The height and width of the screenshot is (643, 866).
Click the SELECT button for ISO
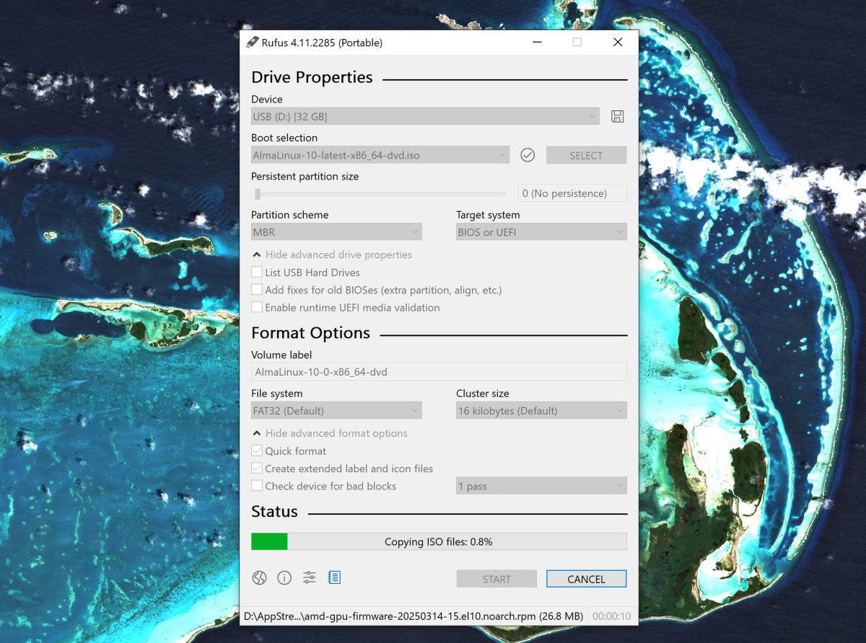coord(586,156)
